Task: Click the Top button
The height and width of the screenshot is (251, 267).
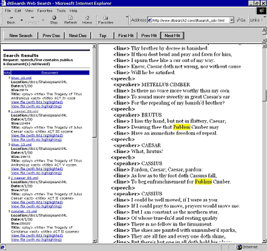Action: pyautogui.click(x=103, y=36)
